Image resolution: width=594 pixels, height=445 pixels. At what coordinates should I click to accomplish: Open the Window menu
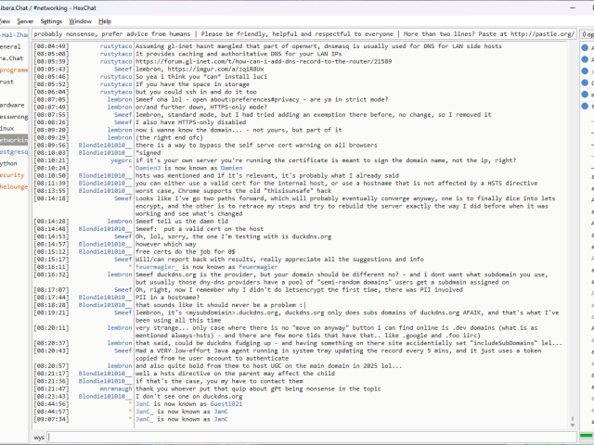[81, 20]
